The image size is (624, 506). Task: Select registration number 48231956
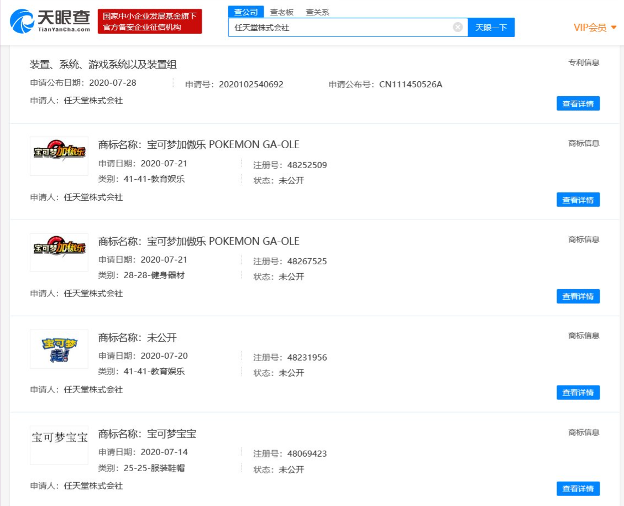[307, 358]
